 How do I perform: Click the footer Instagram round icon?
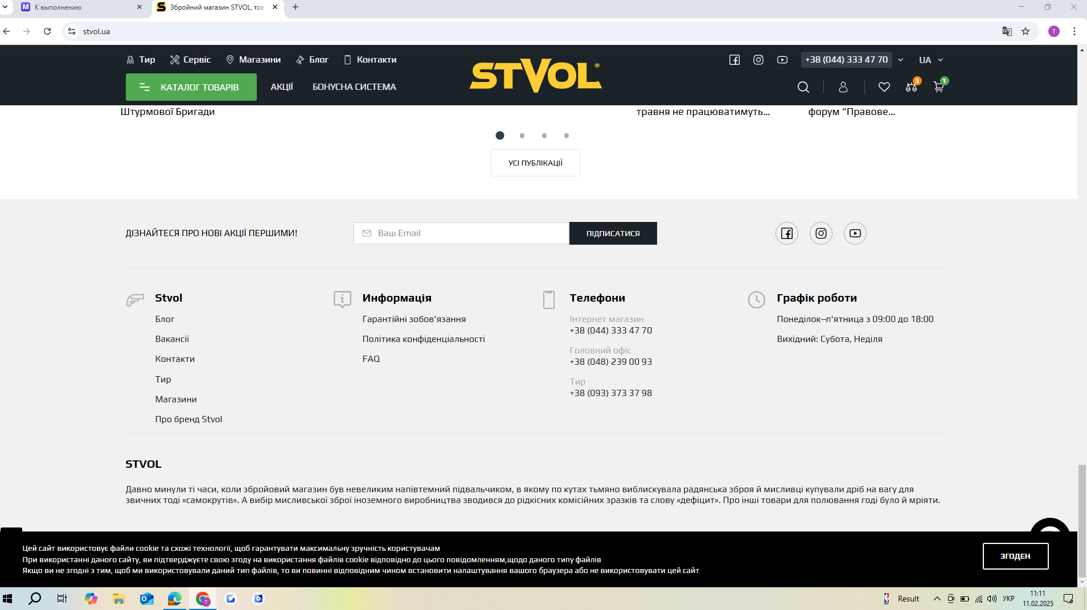[821, 233]
